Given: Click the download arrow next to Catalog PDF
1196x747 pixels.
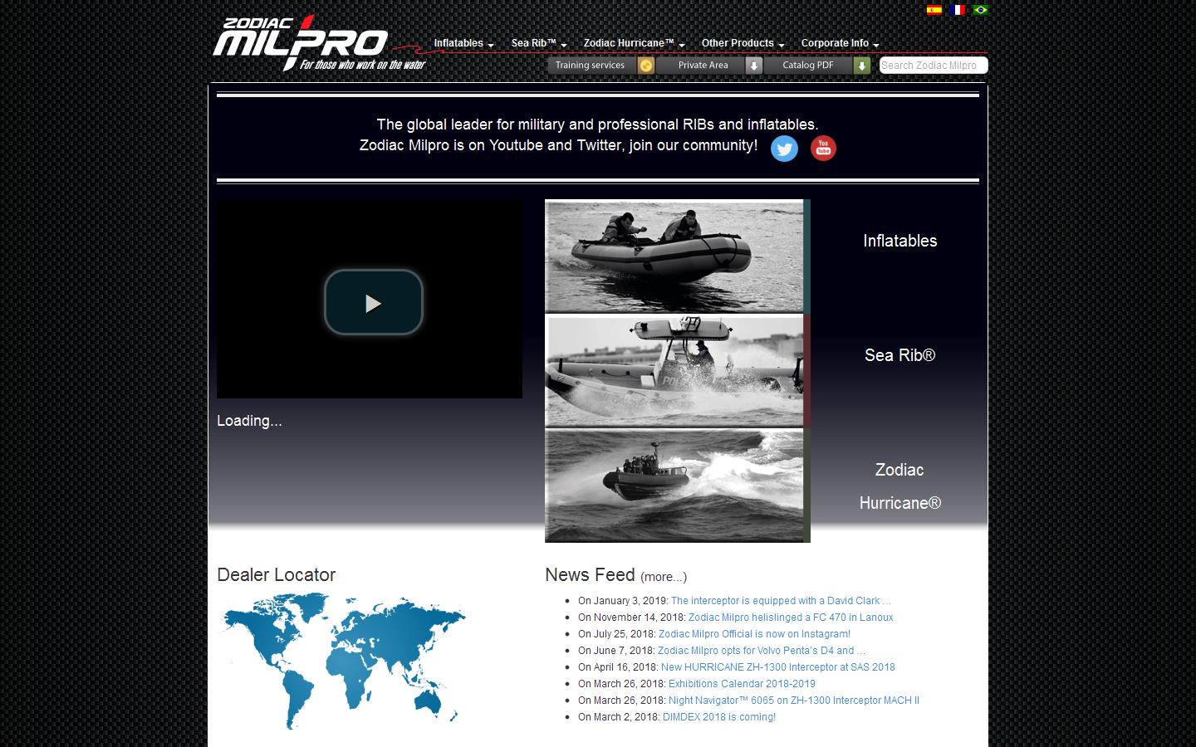Looking at the screenshot, I should pos(863,65).
